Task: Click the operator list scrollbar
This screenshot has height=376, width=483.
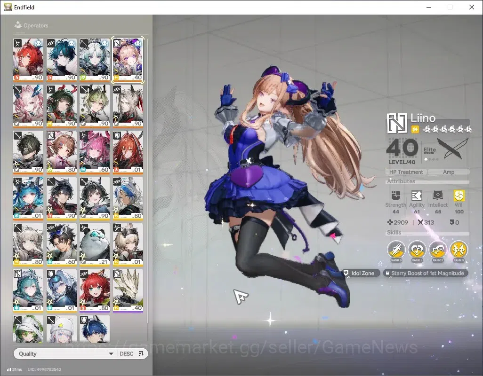Action: (148, 180)
